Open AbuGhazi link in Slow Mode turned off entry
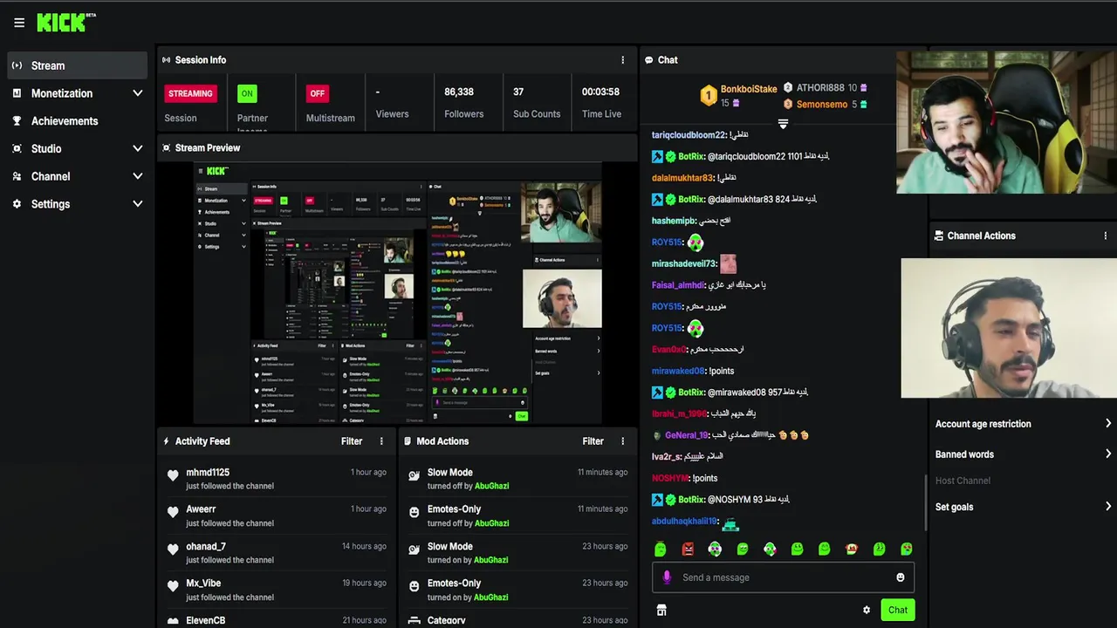 [x=491, y=486]
